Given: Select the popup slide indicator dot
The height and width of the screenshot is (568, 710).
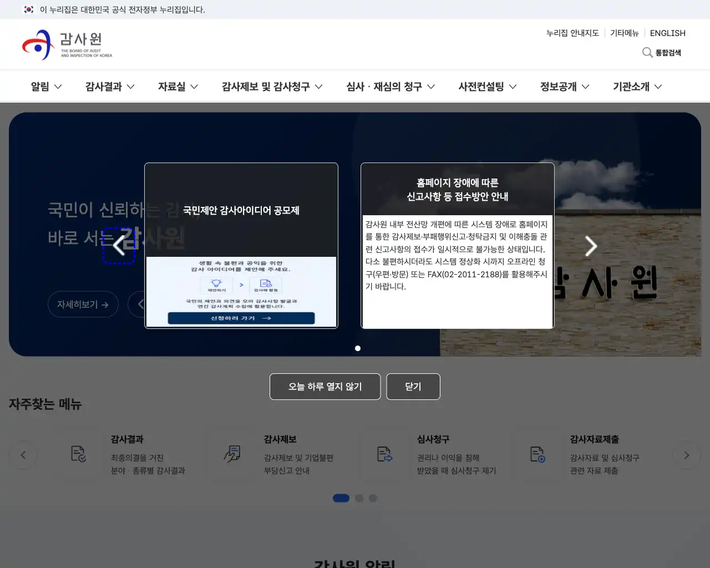Looking at the screenshot, I should click(358, 348).
